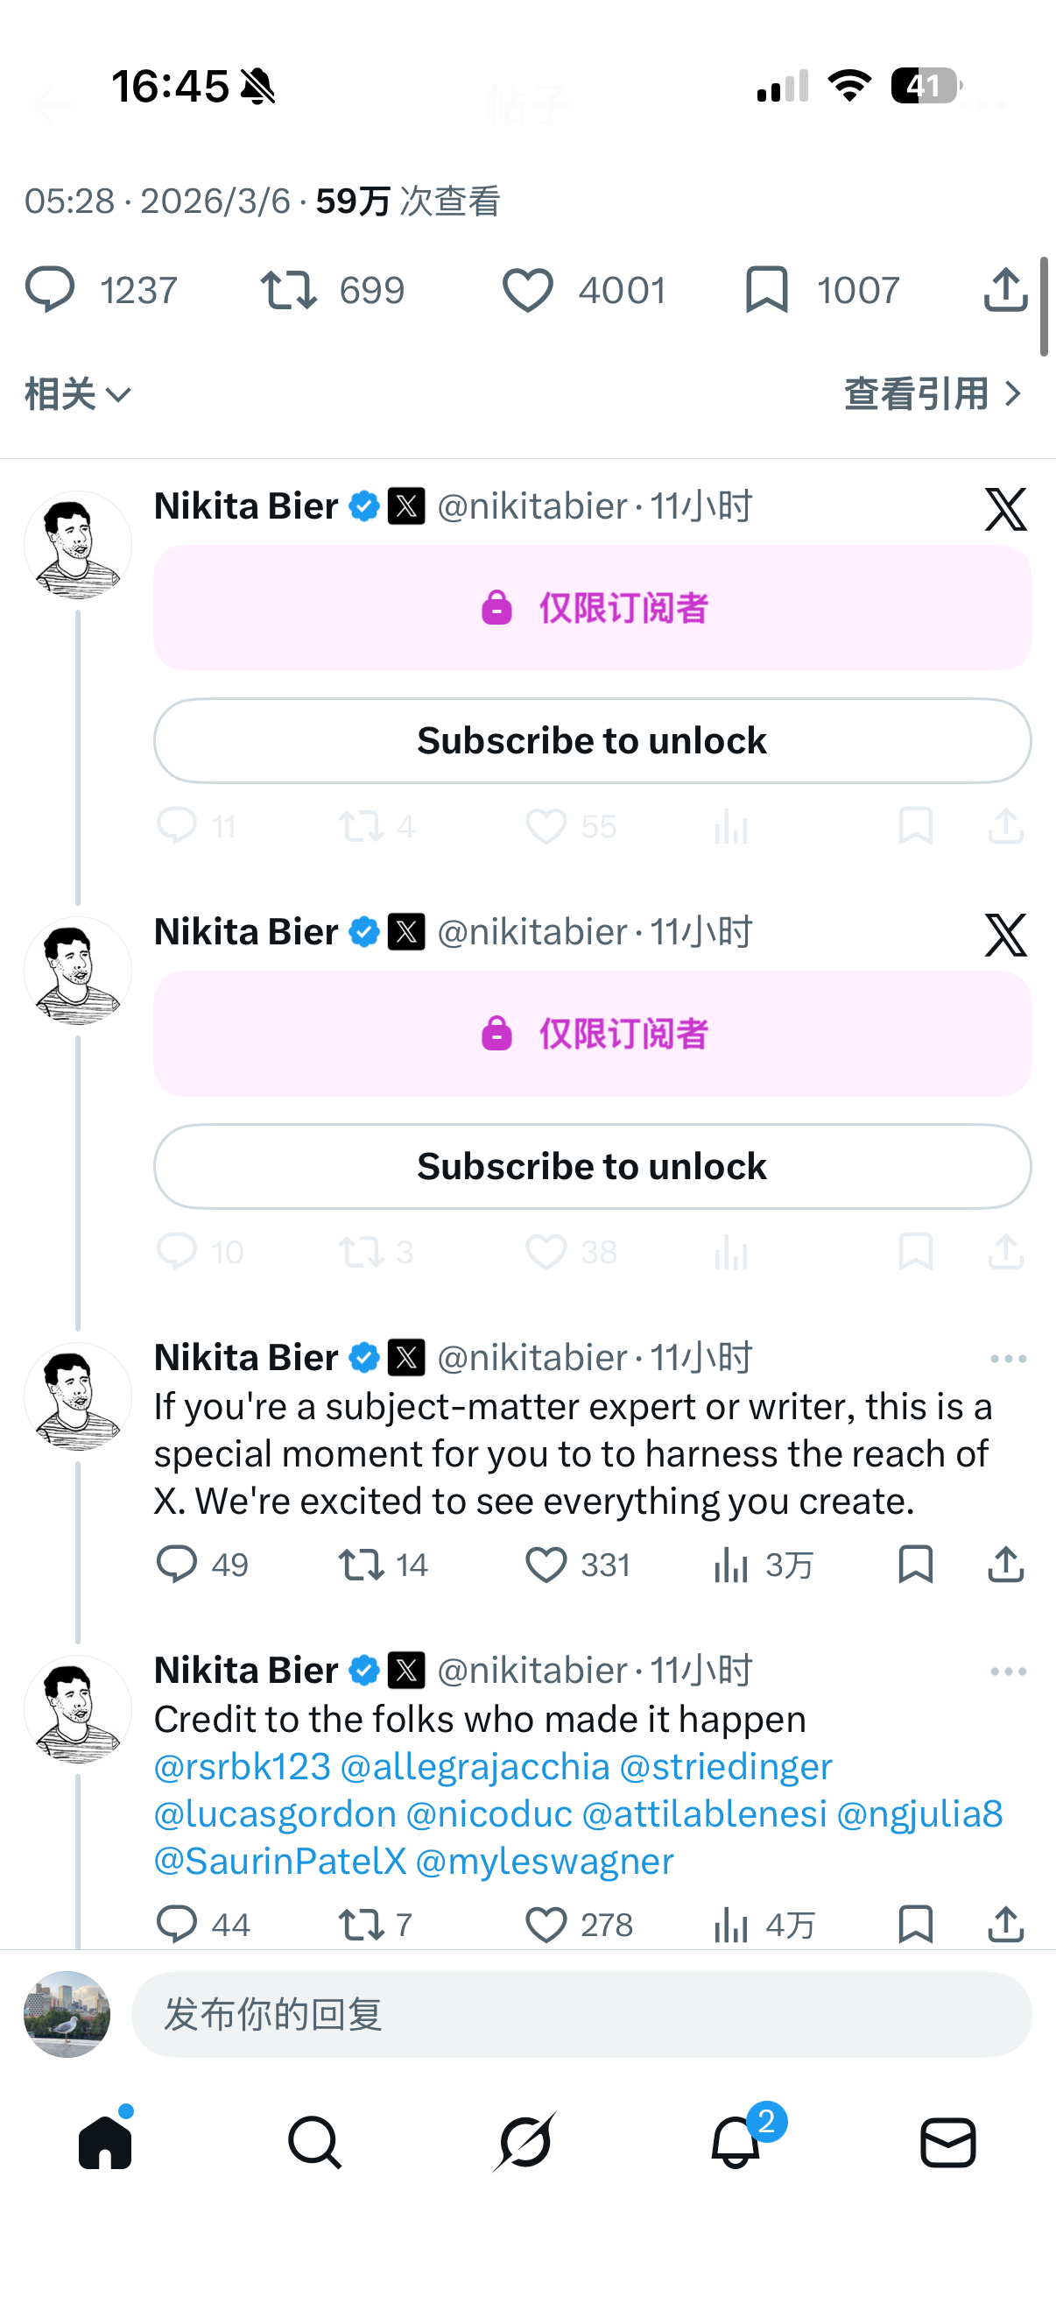1056x2297 pixels.
Task: Open the Search tab
Action: (314, 2143)
